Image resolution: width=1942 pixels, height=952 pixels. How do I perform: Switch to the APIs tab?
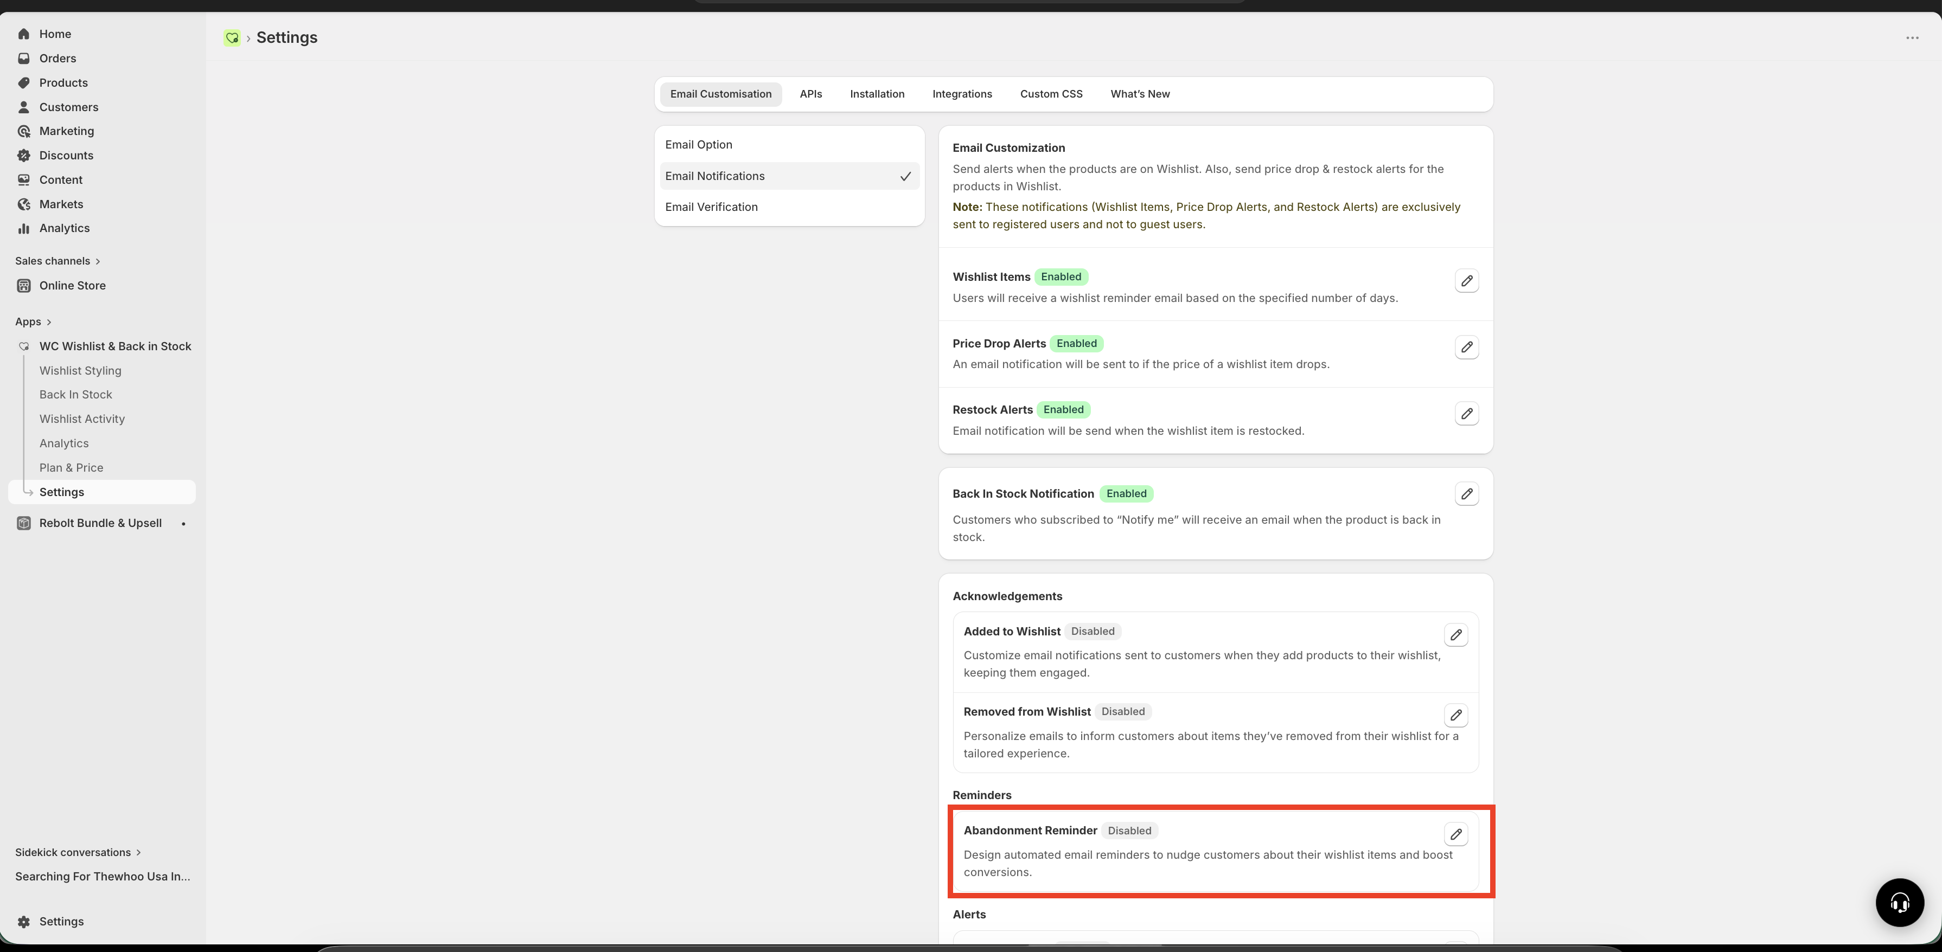[810, 94]
